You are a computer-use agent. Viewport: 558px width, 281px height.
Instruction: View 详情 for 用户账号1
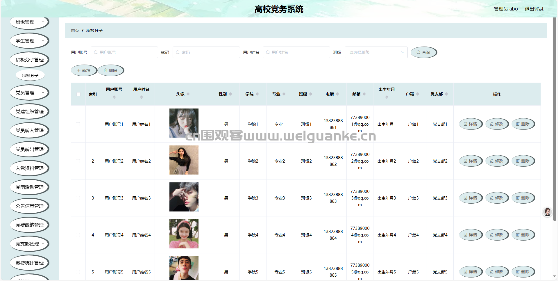471,124
